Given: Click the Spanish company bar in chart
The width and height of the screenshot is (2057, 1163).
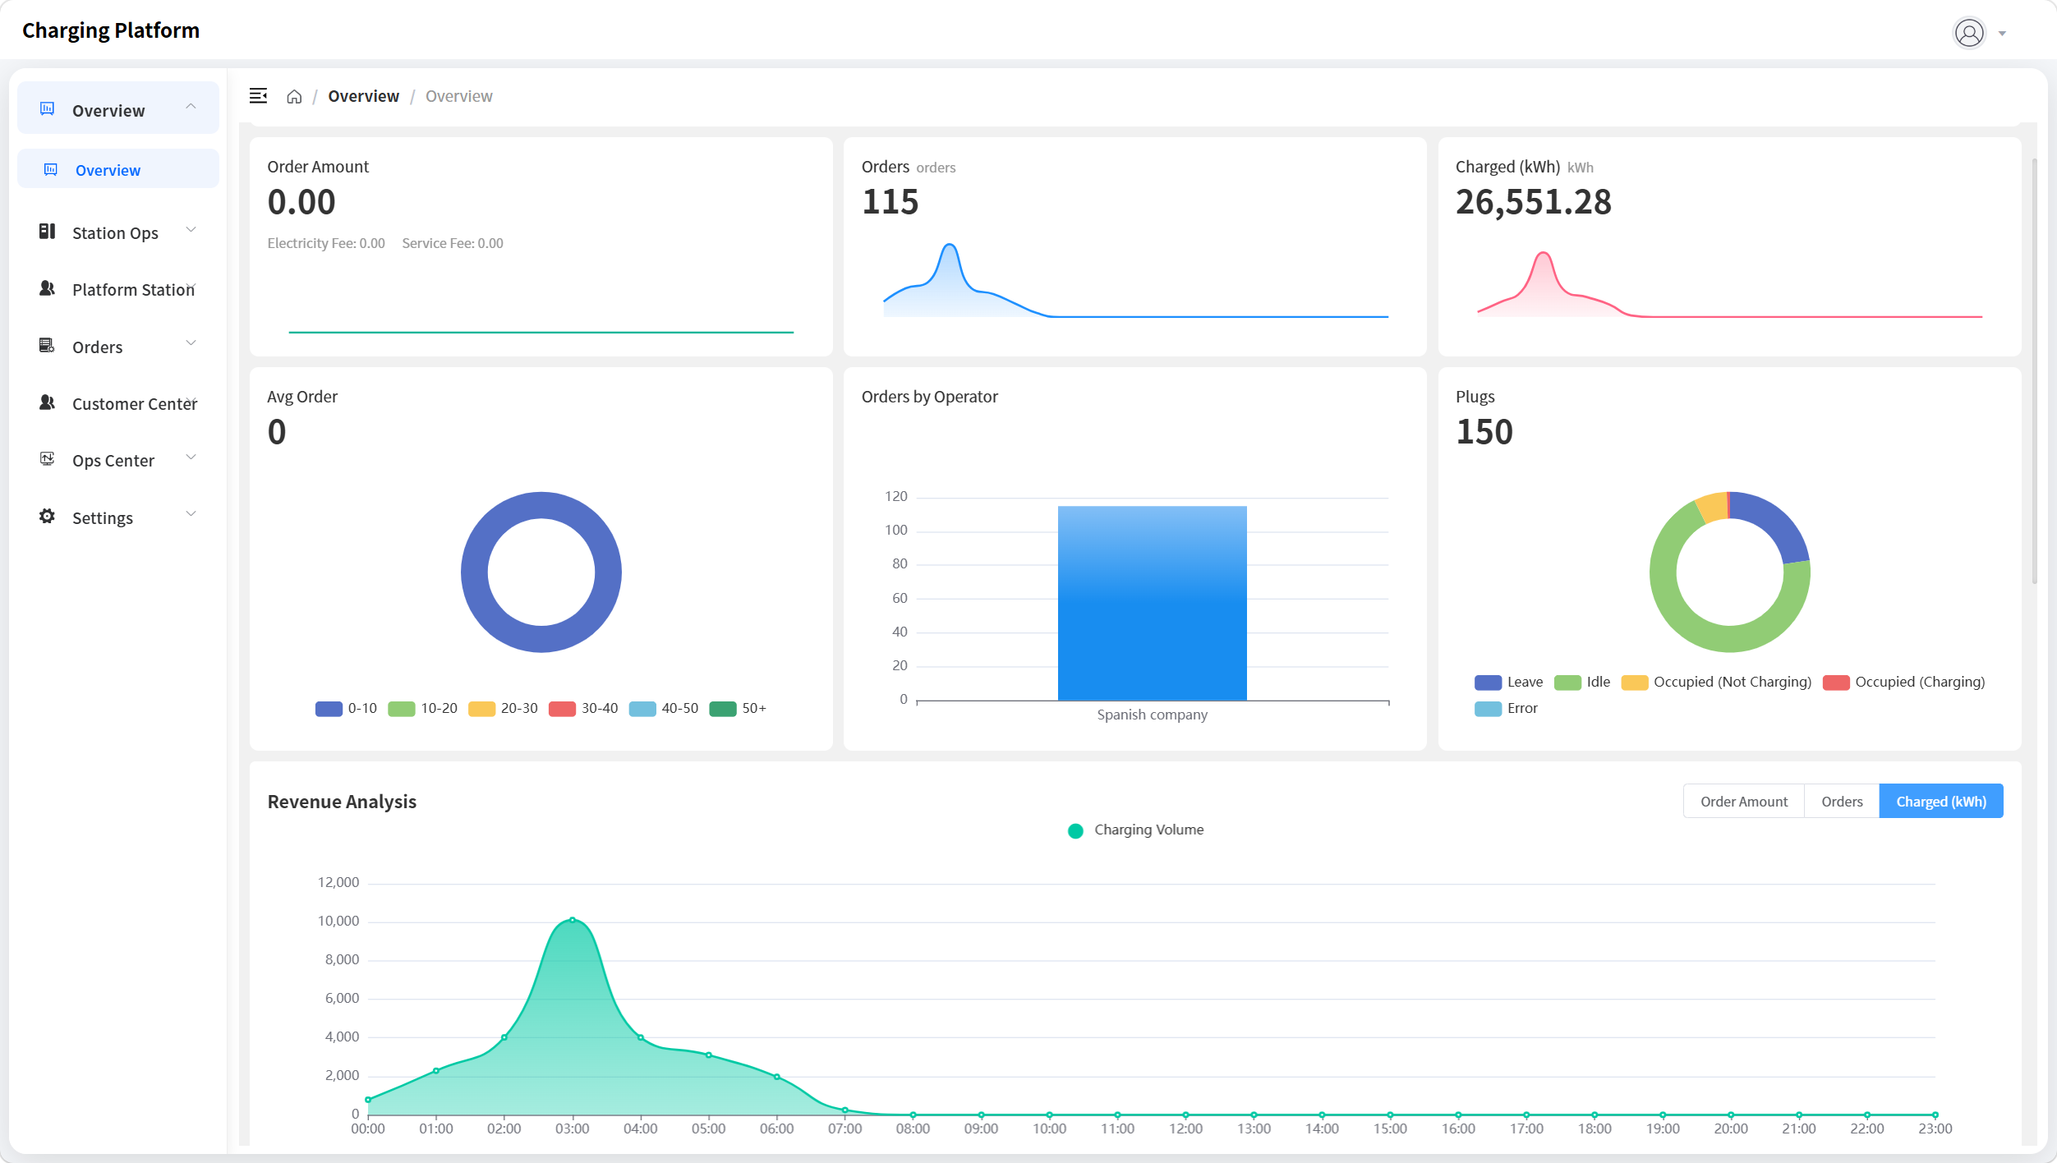Looking at the screenshot, I should (x=1152, y=603).
